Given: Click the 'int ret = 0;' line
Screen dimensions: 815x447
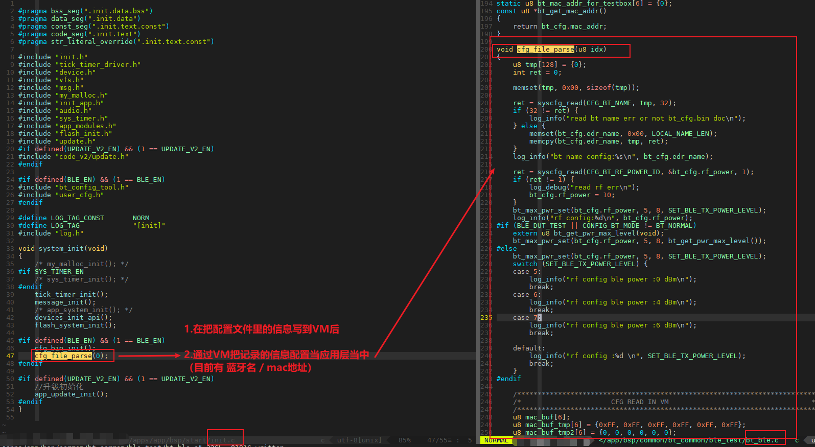Looking at the screenshot, I should click(x=537, y=72).
